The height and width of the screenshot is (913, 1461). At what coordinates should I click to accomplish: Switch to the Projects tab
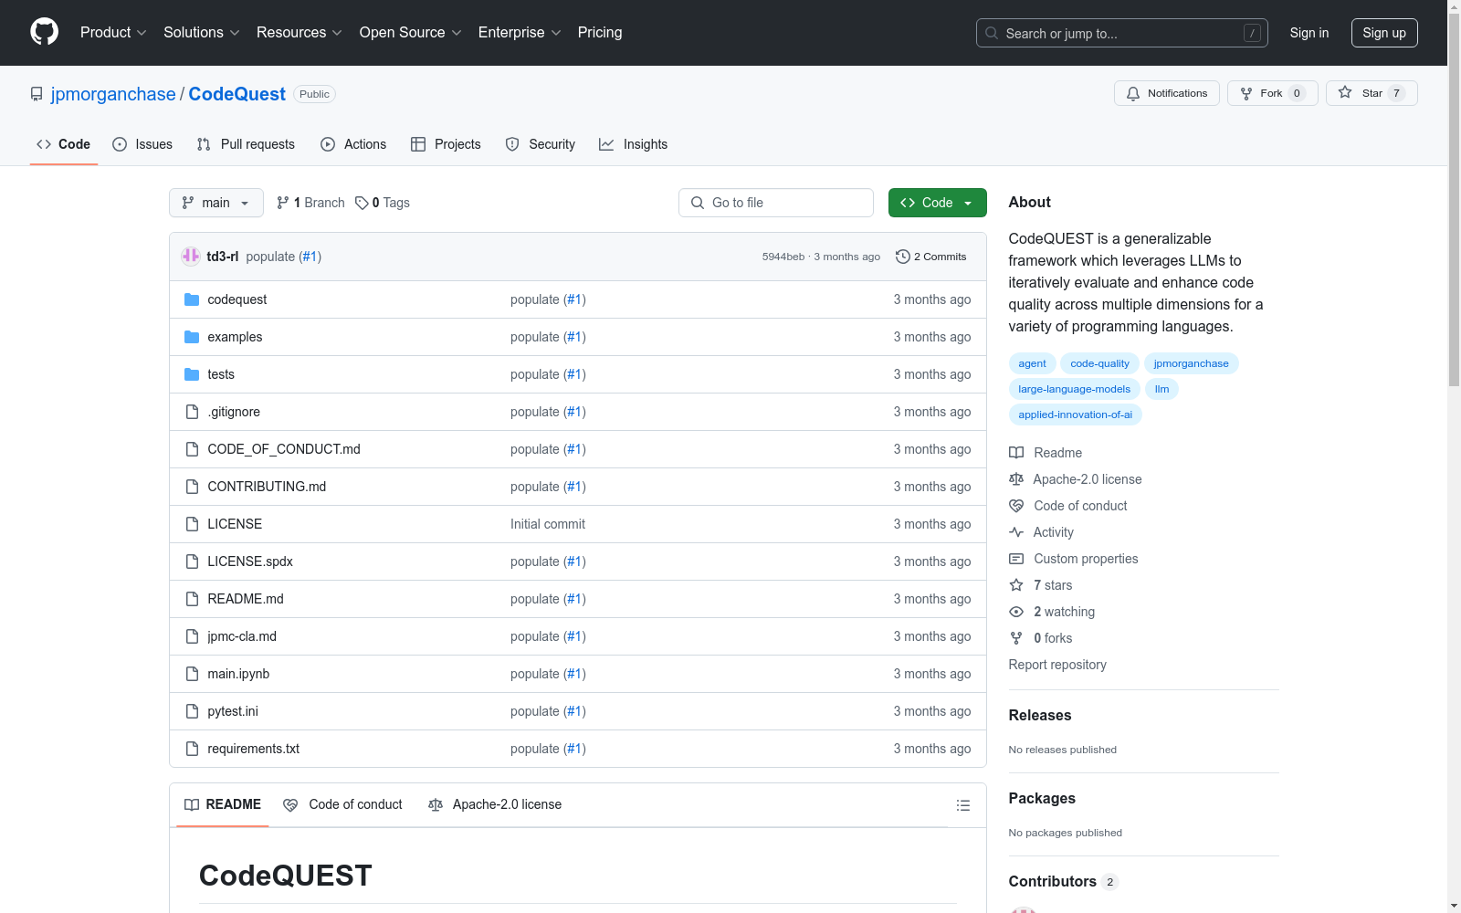click(x=446, y=144)
